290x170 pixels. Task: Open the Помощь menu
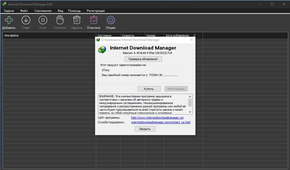point(74,11)
